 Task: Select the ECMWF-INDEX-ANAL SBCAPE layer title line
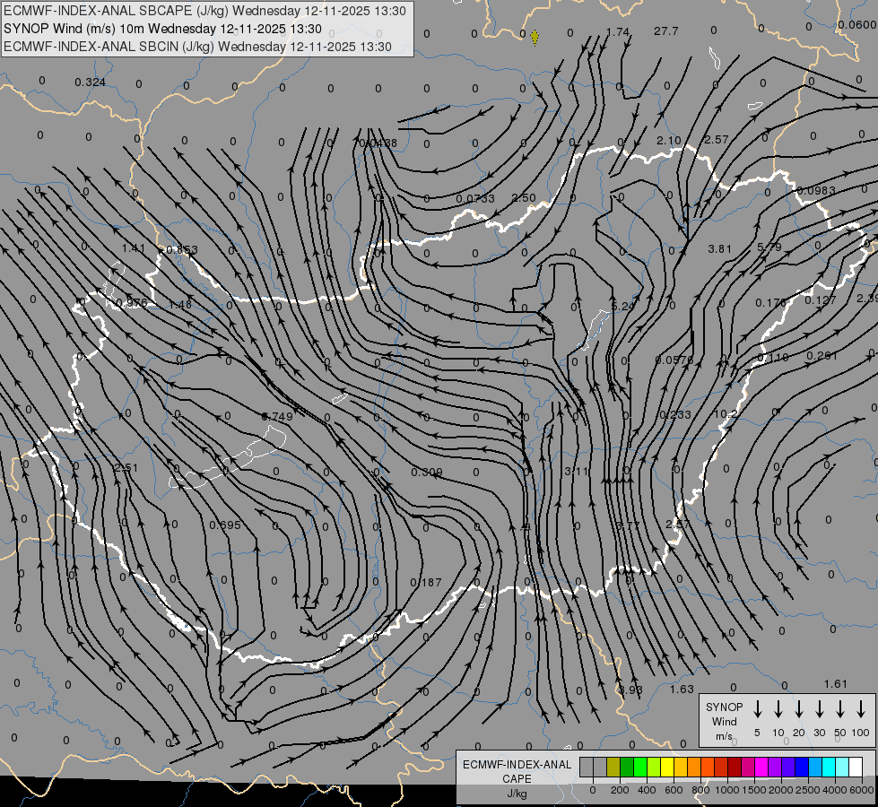click(x=204, y=11)
